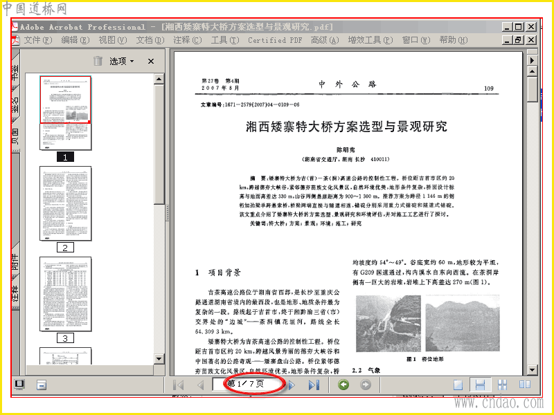Delete selected thumbnail with trash icon
The width and height of the screenshot is (554, 415).
pyautogui.click(x=98, y=61)
